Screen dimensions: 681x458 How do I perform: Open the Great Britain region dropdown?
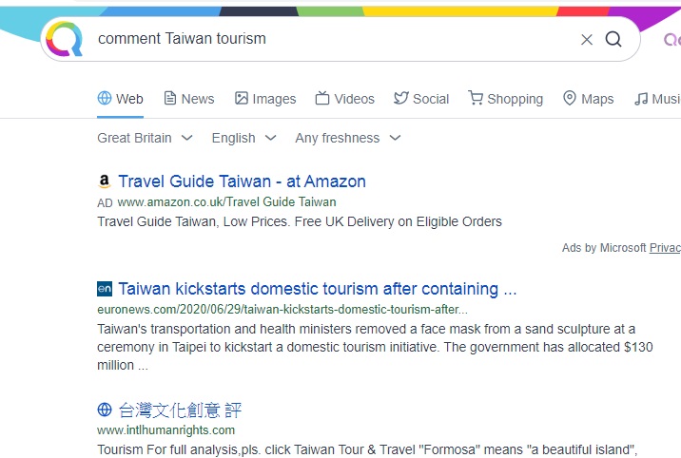[x=145, y=138]
